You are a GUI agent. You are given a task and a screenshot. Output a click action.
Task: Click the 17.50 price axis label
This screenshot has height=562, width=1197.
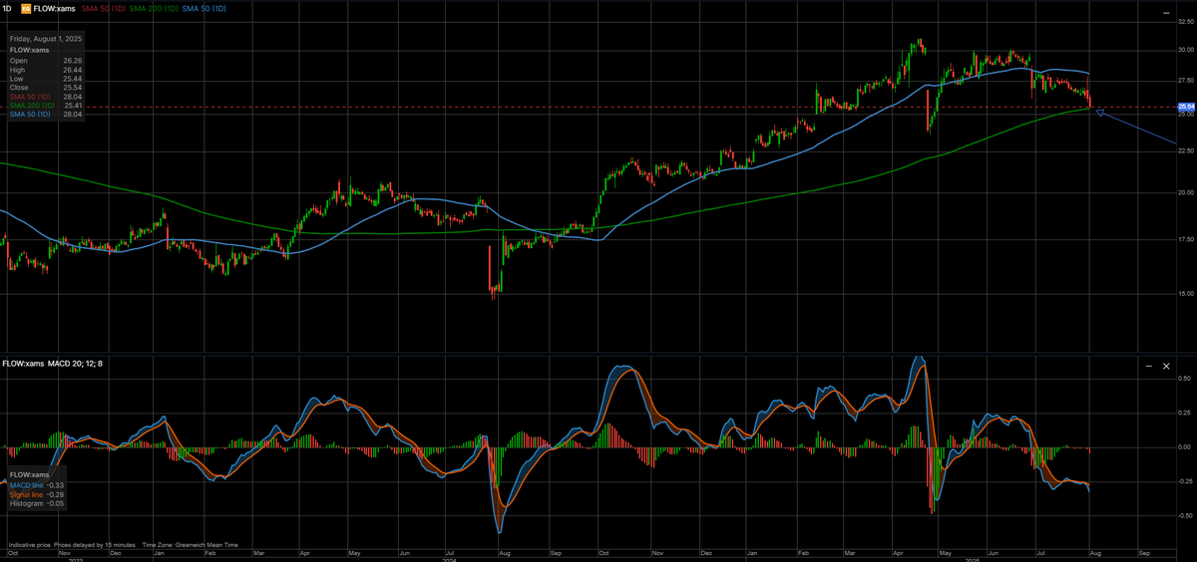[1186, 239]
